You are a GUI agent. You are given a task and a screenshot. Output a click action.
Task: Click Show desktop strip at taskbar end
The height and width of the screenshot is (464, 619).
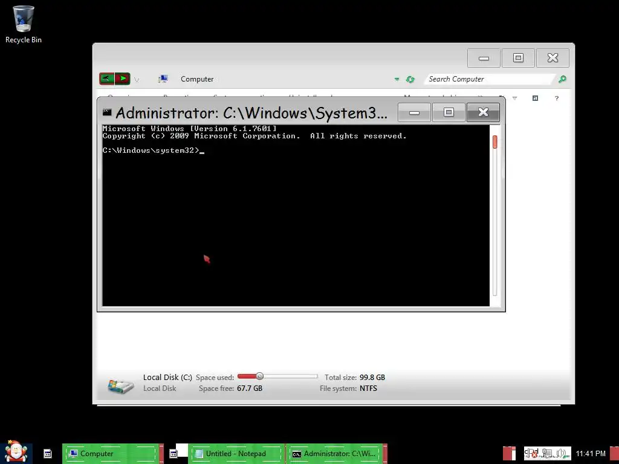coord(614,454)
